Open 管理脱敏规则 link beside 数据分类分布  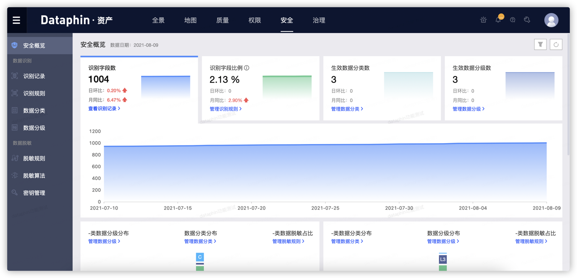coord(288,241)
